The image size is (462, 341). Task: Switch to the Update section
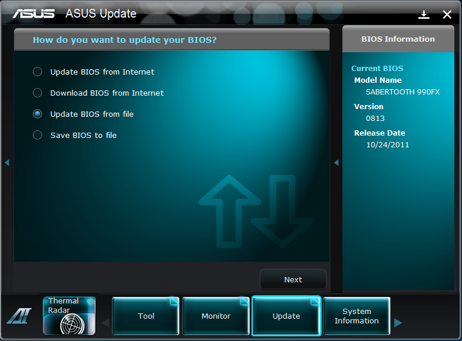point(286,316)
